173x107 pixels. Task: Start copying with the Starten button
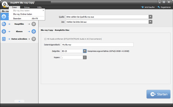pyautogui.click(x=158, y=94)
